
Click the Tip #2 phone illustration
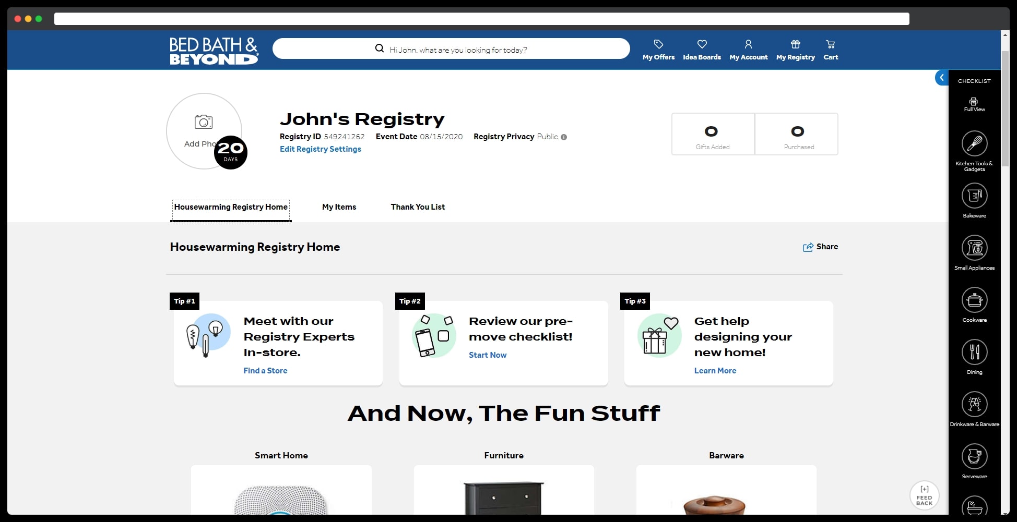[x=433, y=335]
